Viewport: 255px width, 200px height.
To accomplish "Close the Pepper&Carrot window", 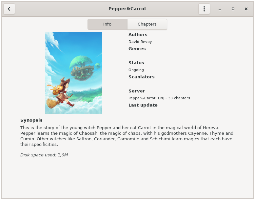I will click(x=246, y=9).
